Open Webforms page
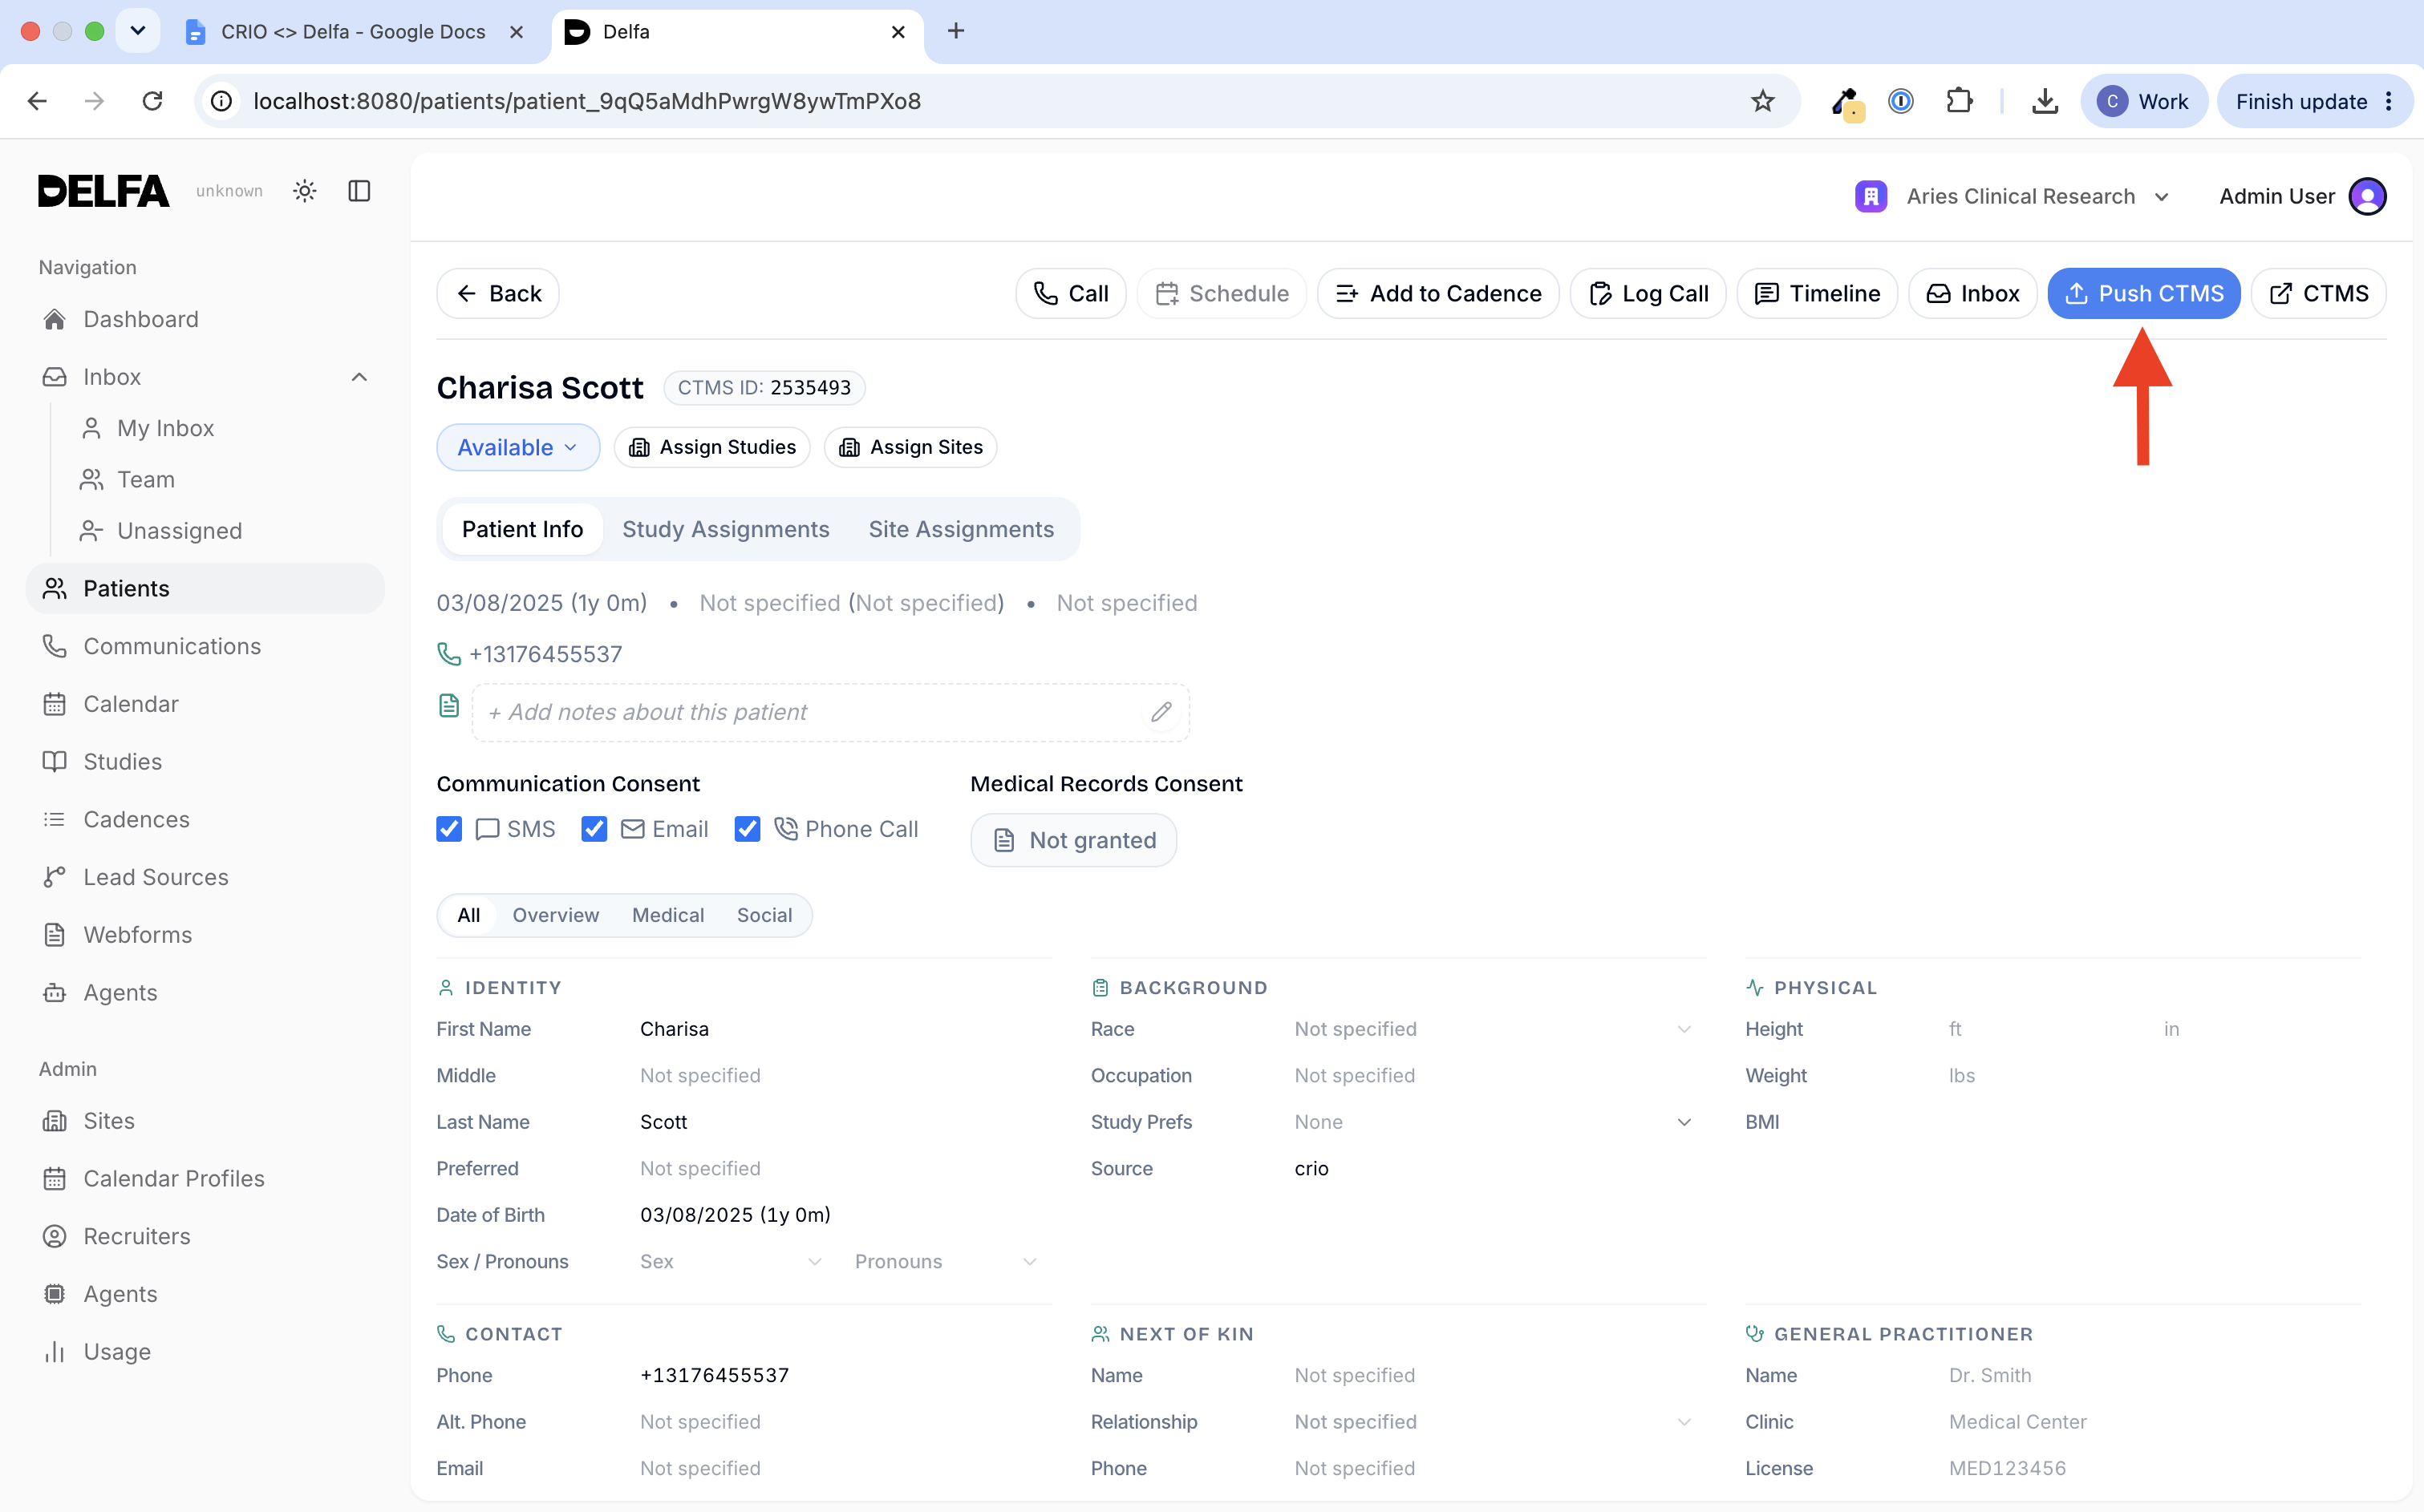 pyautogui.click(x=205, y=935)
